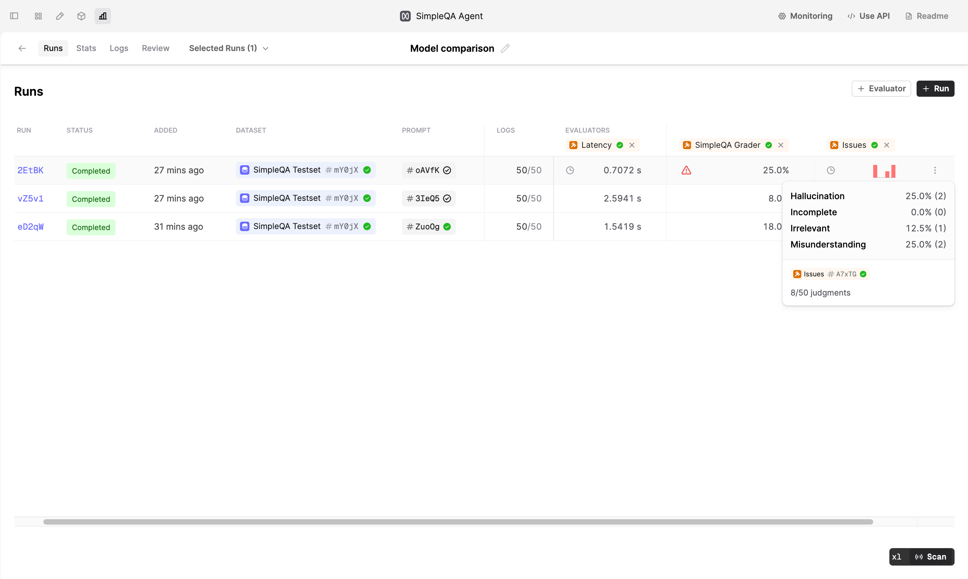Click the check circle on 3IeQ5 prompt

447,198
